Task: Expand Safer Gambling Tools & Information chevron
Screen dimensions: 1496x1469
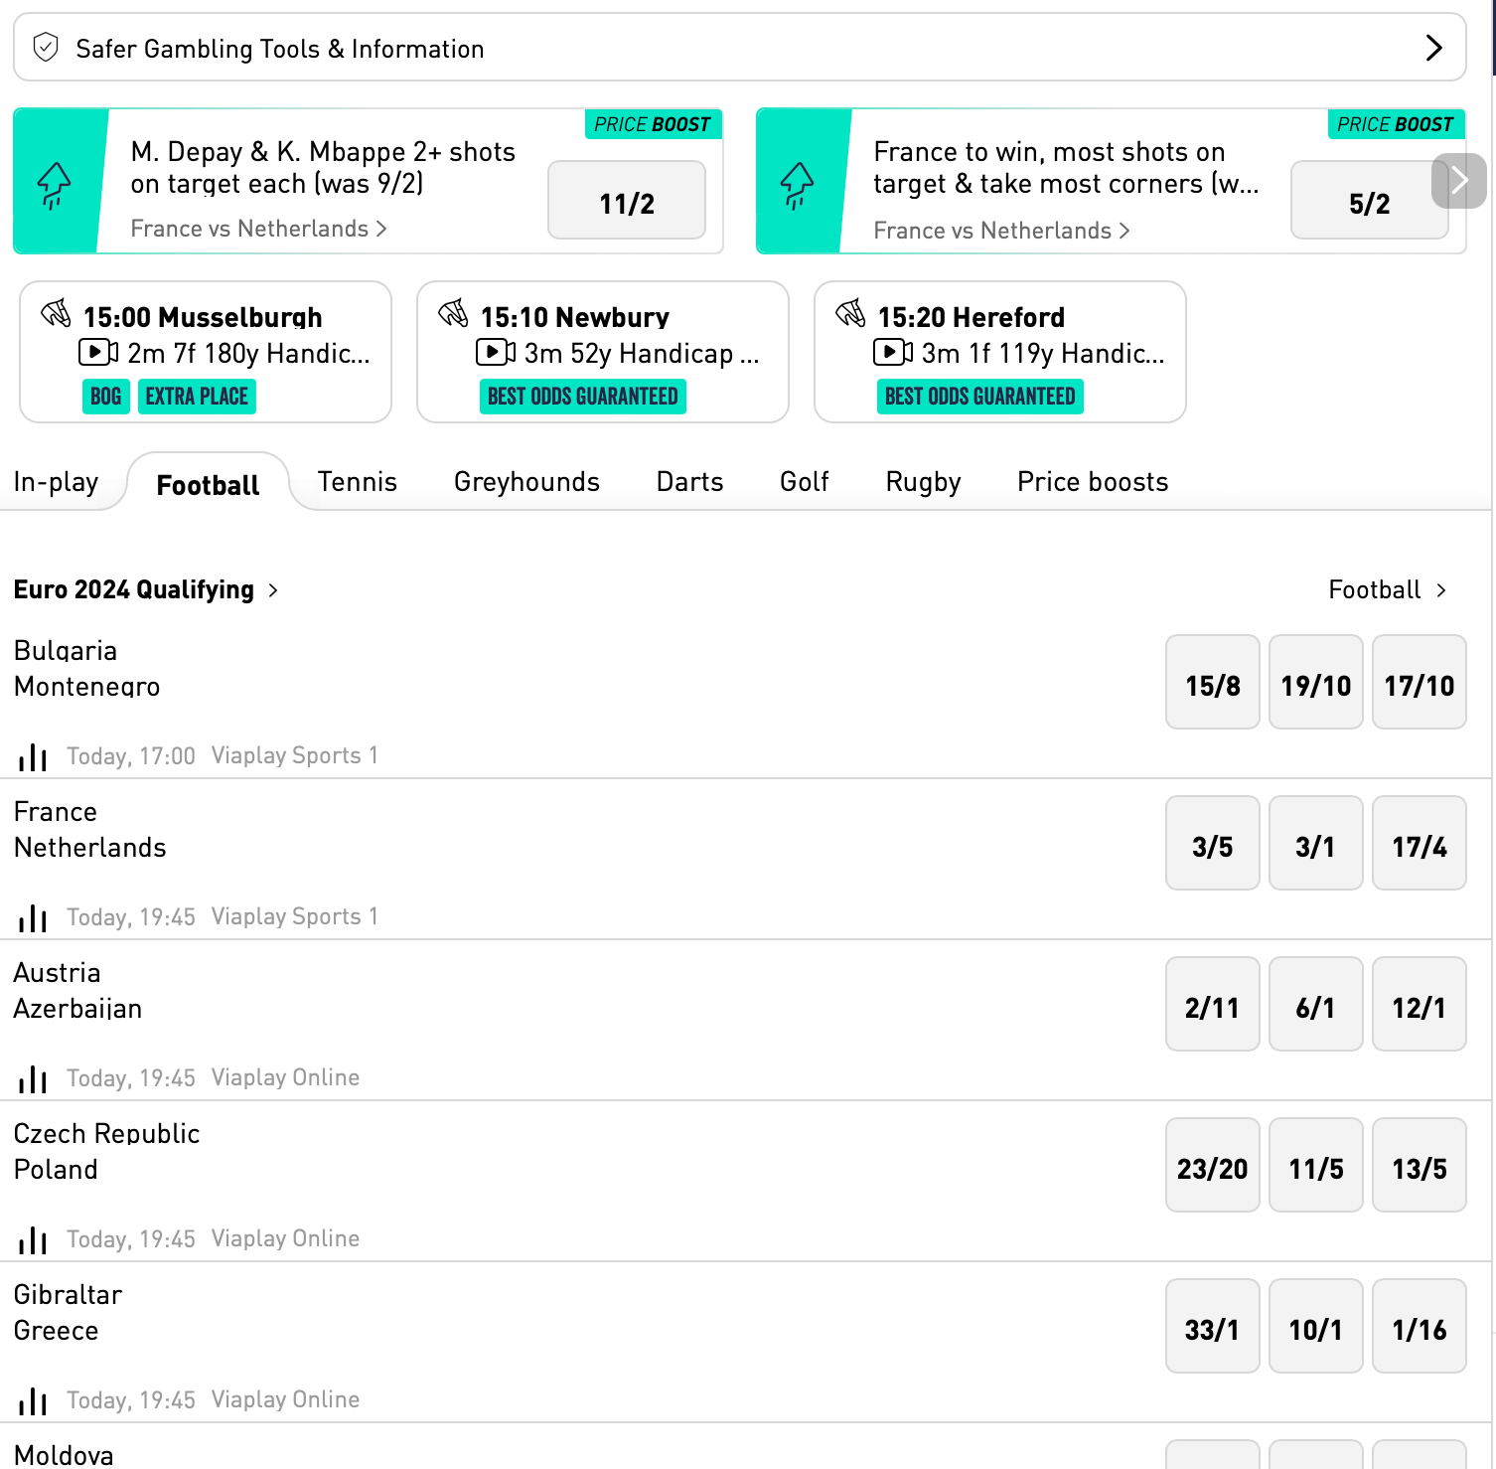Action: 1433,48
